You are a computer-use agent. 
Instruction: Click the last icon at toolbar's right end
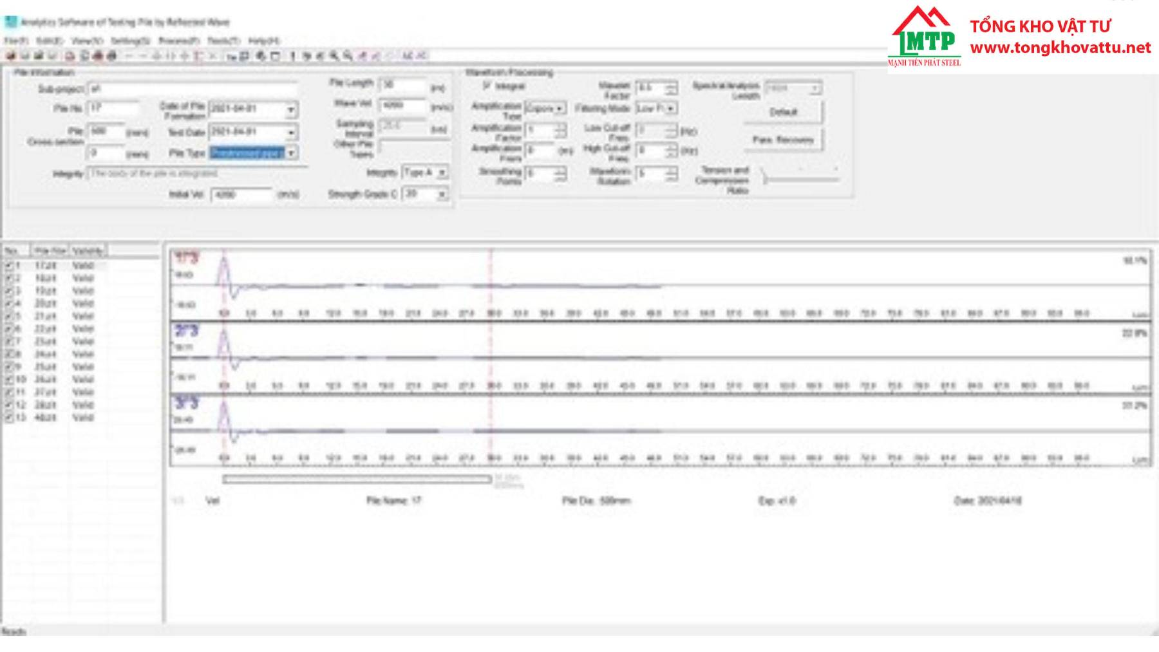pyautogui.click(x=422, y=57)
